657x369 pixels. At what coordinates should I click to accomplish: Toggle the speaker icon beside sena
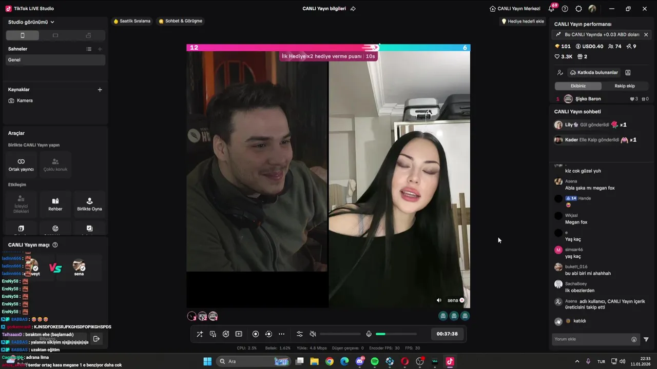coord(439,300)
